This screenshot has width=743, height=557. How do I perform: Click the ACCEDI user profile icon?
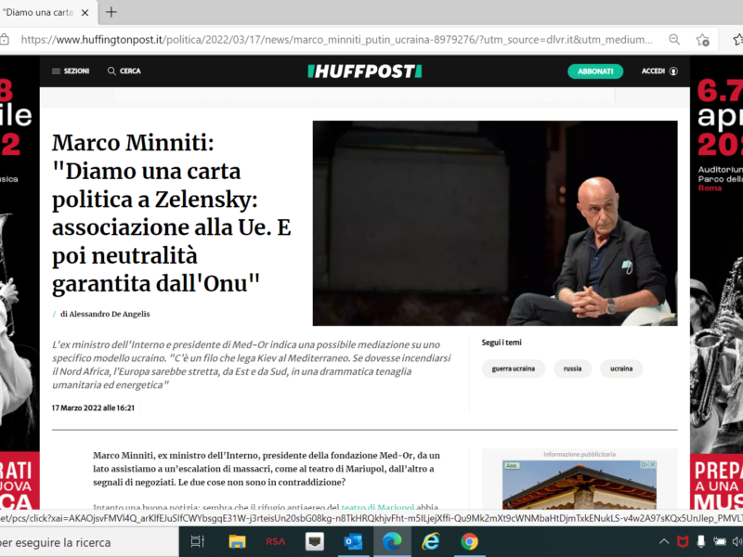coord(673,71)
